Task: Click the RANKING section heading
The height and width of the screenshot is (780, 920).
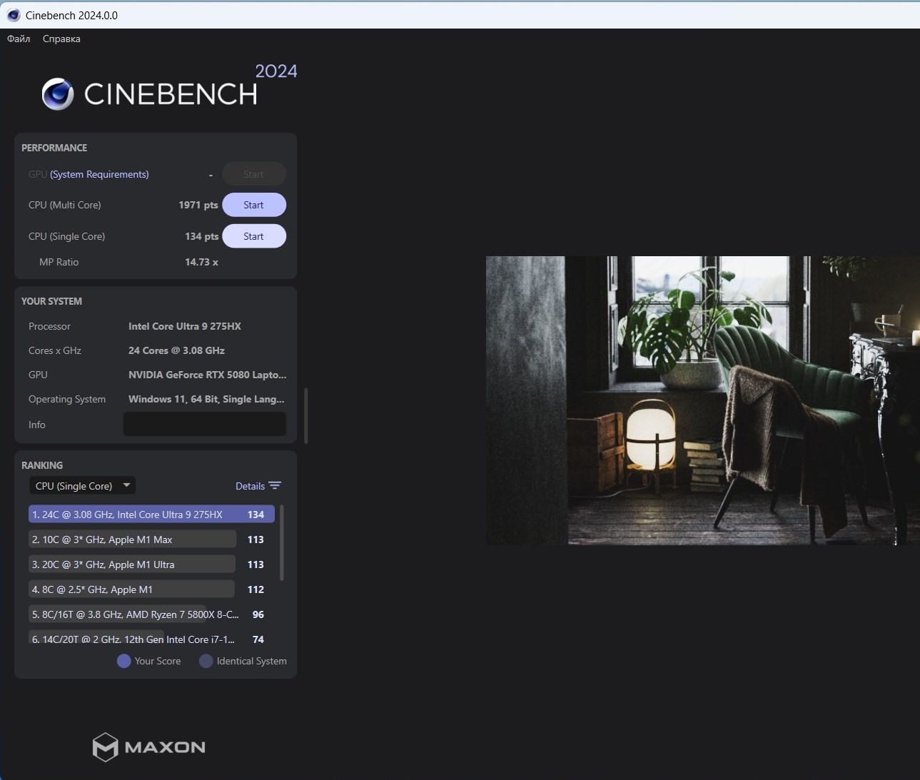Action: tap(42, 465)
